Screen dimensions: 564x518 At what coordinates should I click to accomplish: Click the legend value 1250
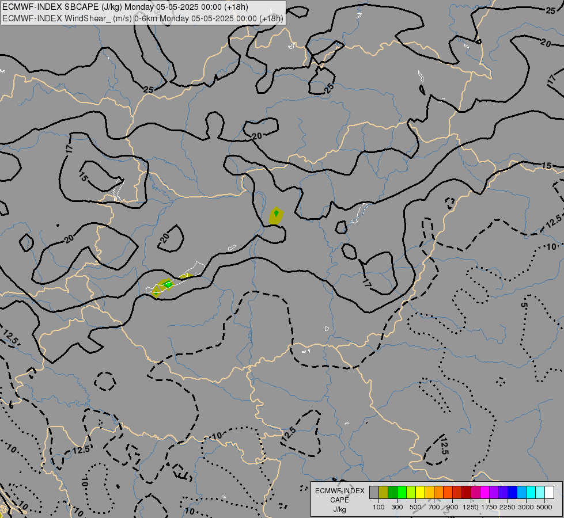471,507
